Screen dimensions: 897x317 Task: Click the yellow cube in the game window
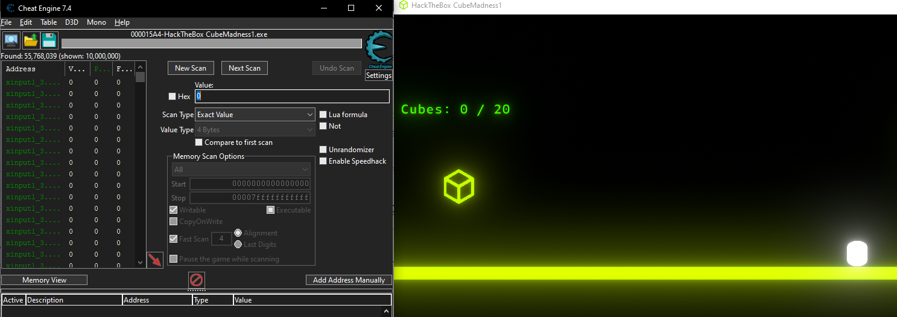coord(459,186)
